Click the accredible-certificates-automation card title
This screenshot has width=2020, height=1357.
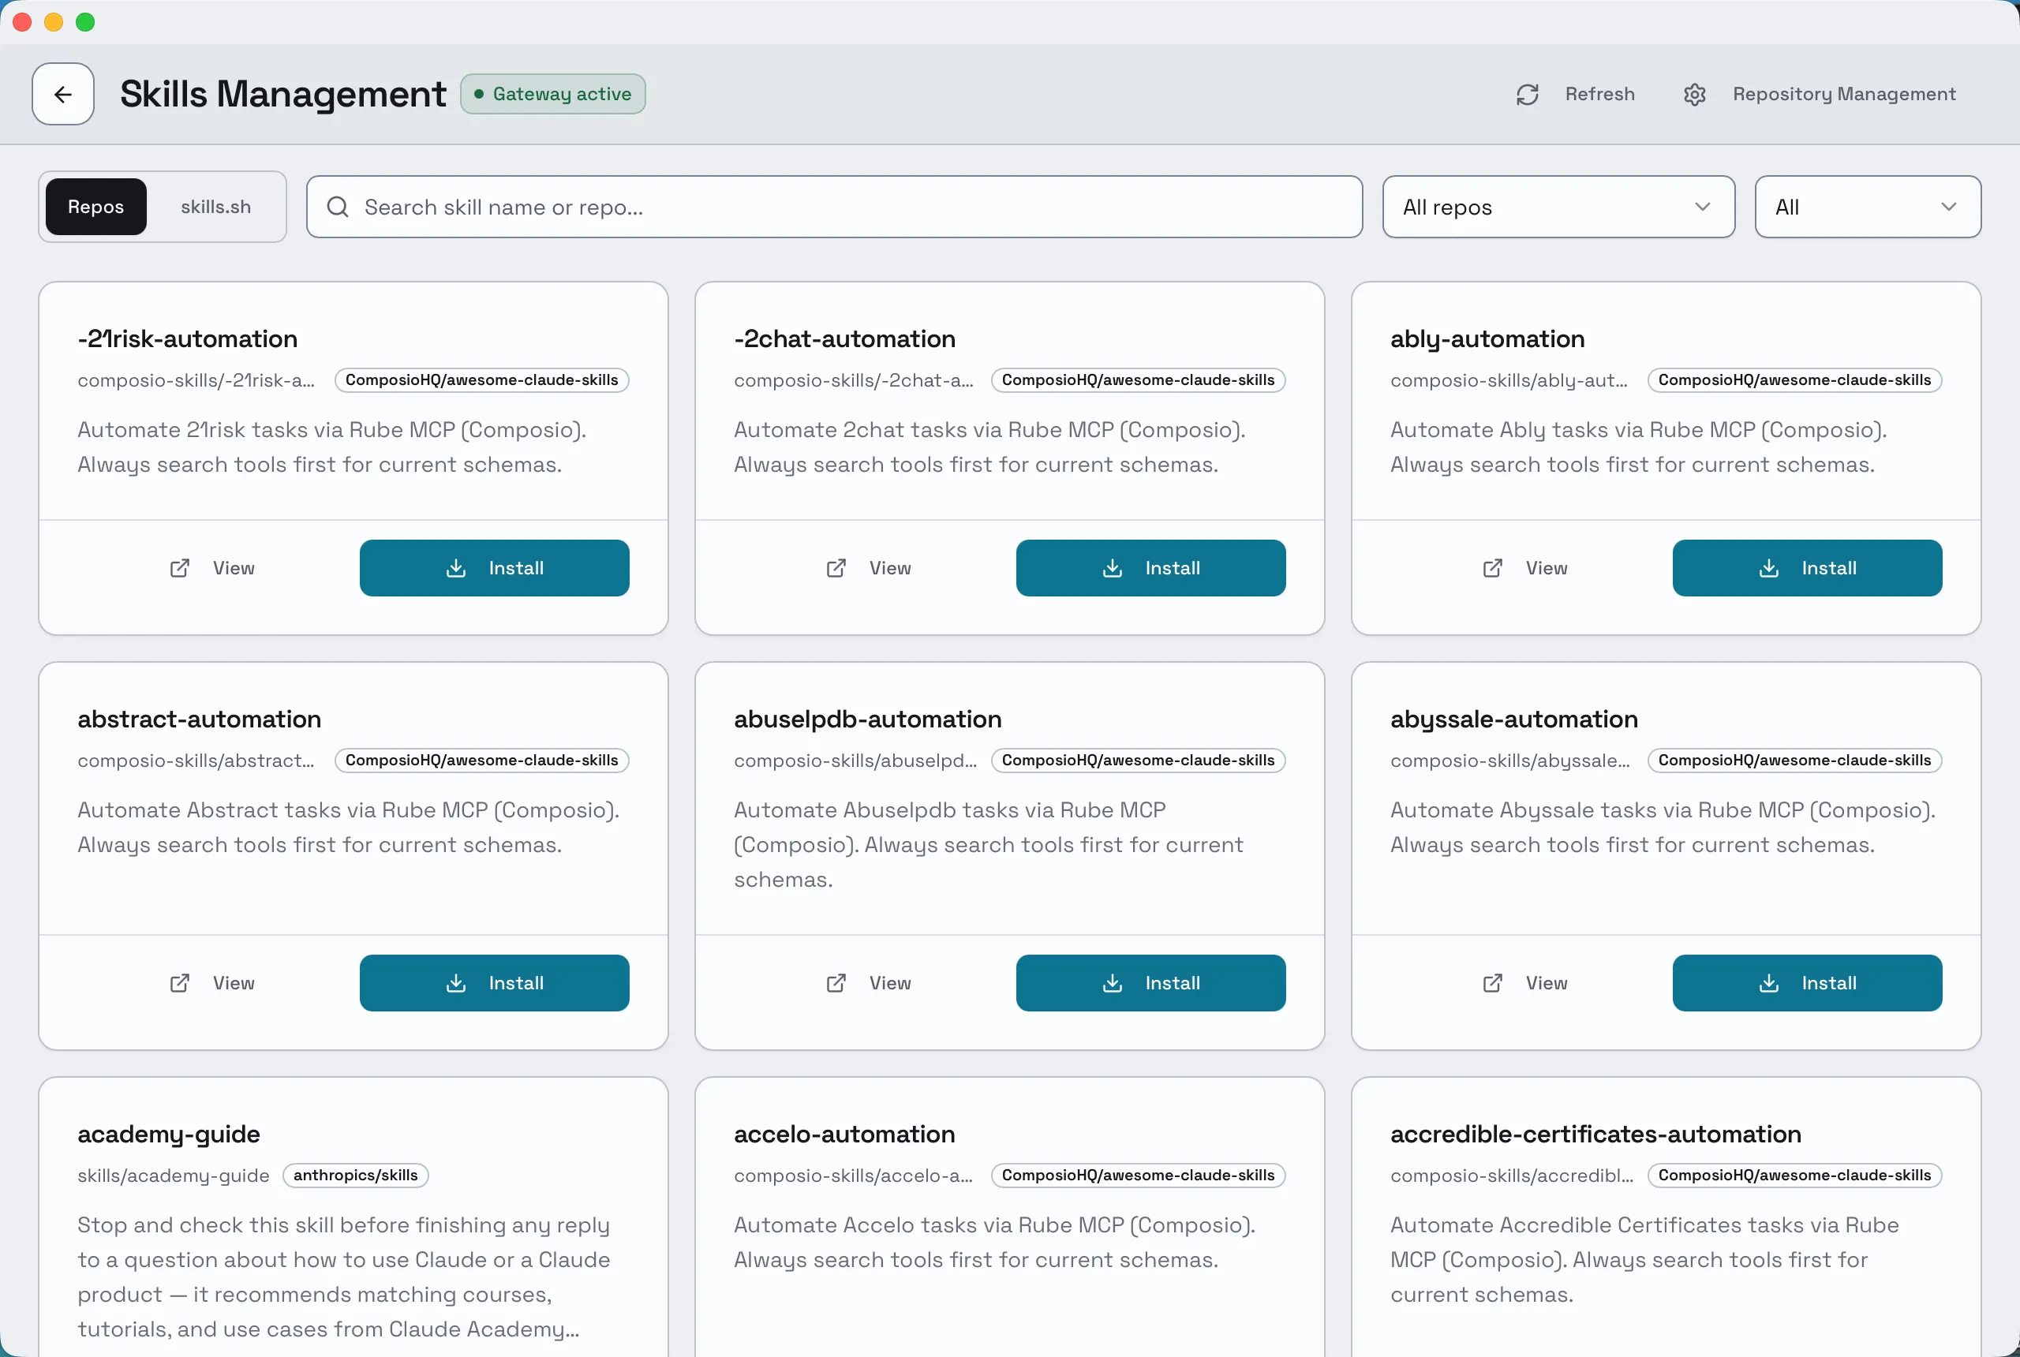pos(1596,1134)
